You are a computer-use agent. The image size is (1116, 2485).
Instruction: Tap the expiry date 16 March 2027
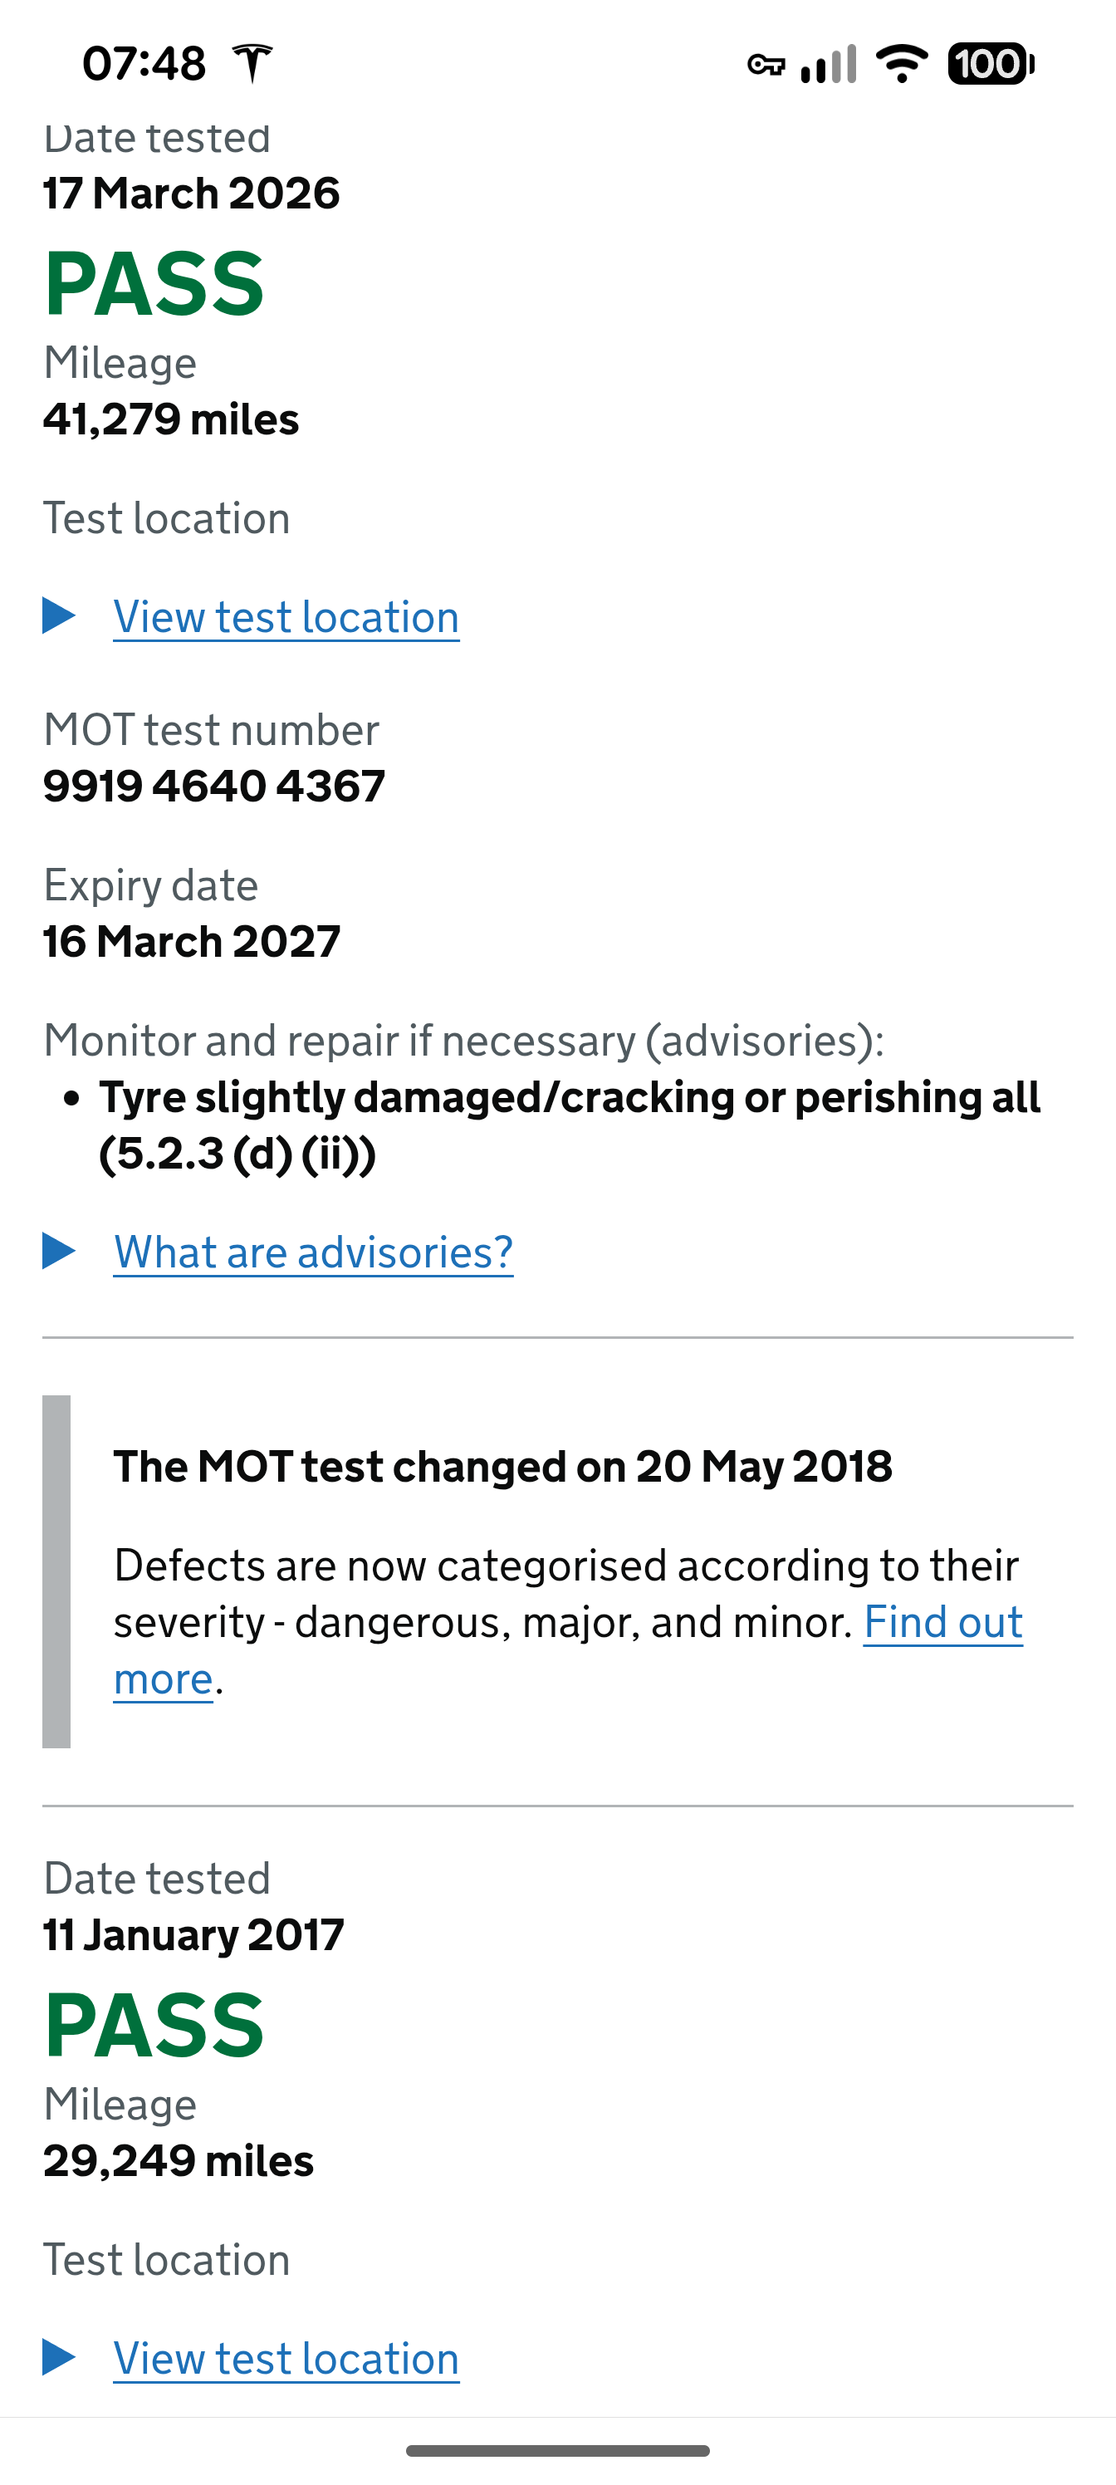(x=192, y=942)
